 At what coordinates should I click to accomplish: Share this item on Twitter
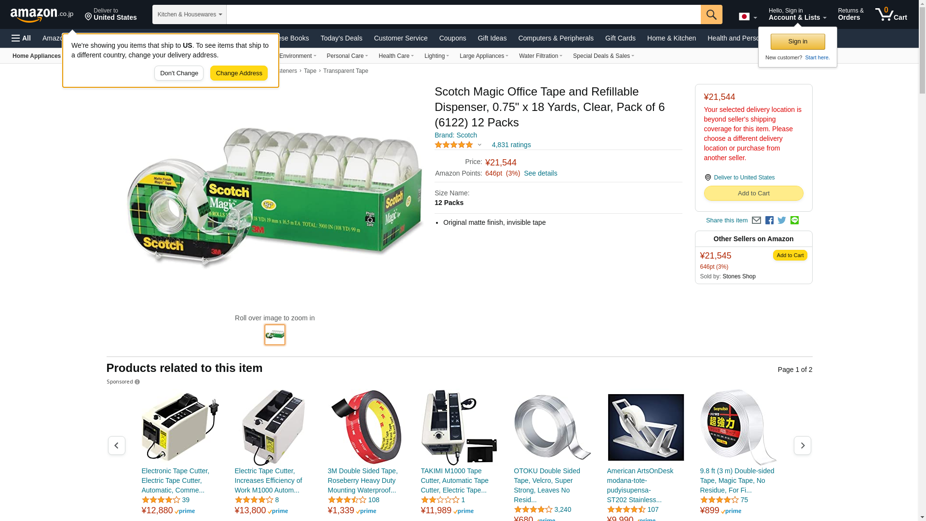click(782, 220)
